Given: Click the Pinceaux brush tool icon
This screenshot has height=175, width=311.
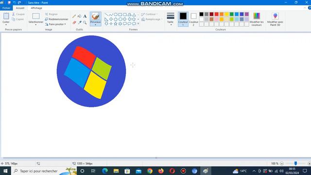Looking at the screenshot, I should click(x=96, y=16).
